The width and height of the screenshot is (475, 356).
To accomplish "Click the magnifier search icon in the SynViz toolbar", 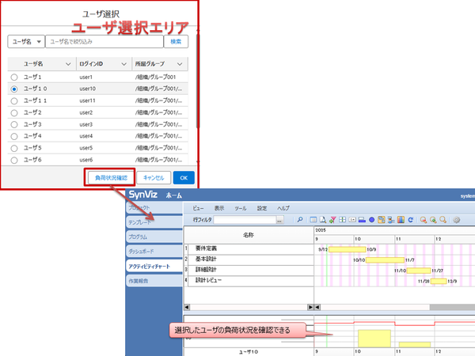I will pos(300,220).
